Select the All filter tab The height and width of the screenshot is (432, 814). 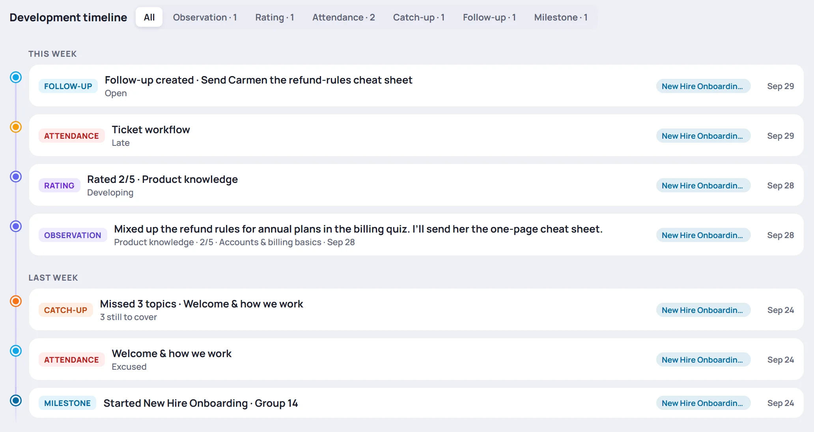pos(149,17)
